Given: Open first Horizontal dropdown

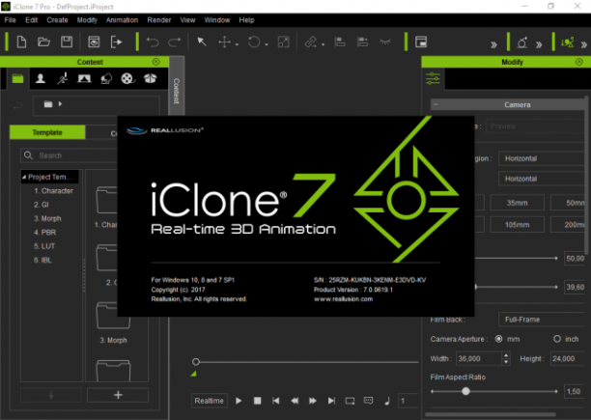Looking at the screenshot, I should pyautogui.click(x=543, y=158).
